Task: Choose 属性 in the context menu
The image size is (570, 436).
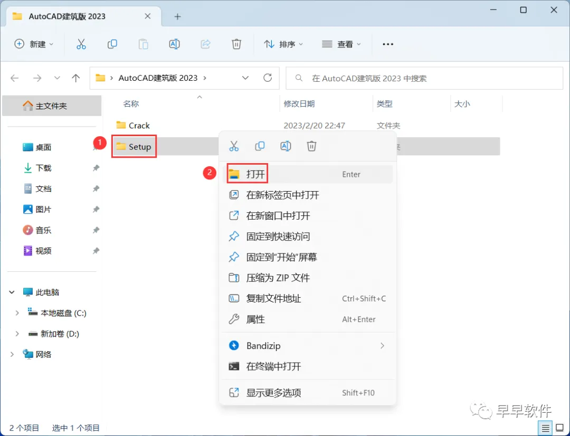Action: (308, 319)
